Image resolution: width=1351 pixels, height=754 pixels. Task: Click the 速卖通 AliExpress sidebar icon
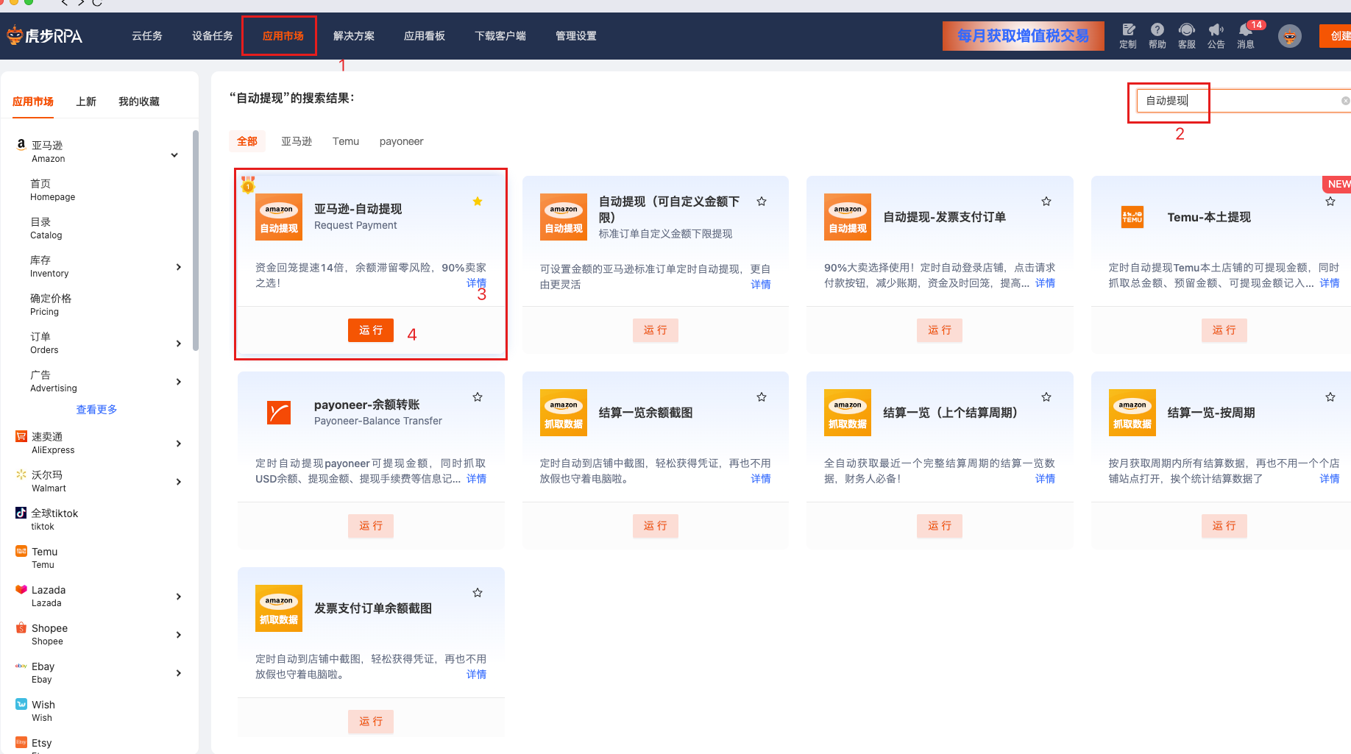point(21,436)
